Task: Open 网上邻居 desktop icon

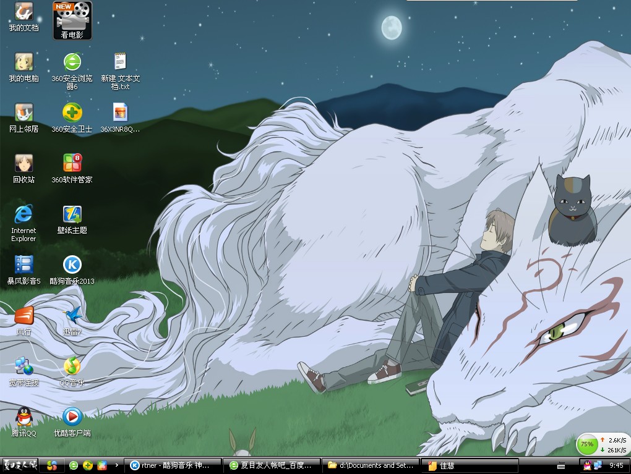Action: click(24, 118)
